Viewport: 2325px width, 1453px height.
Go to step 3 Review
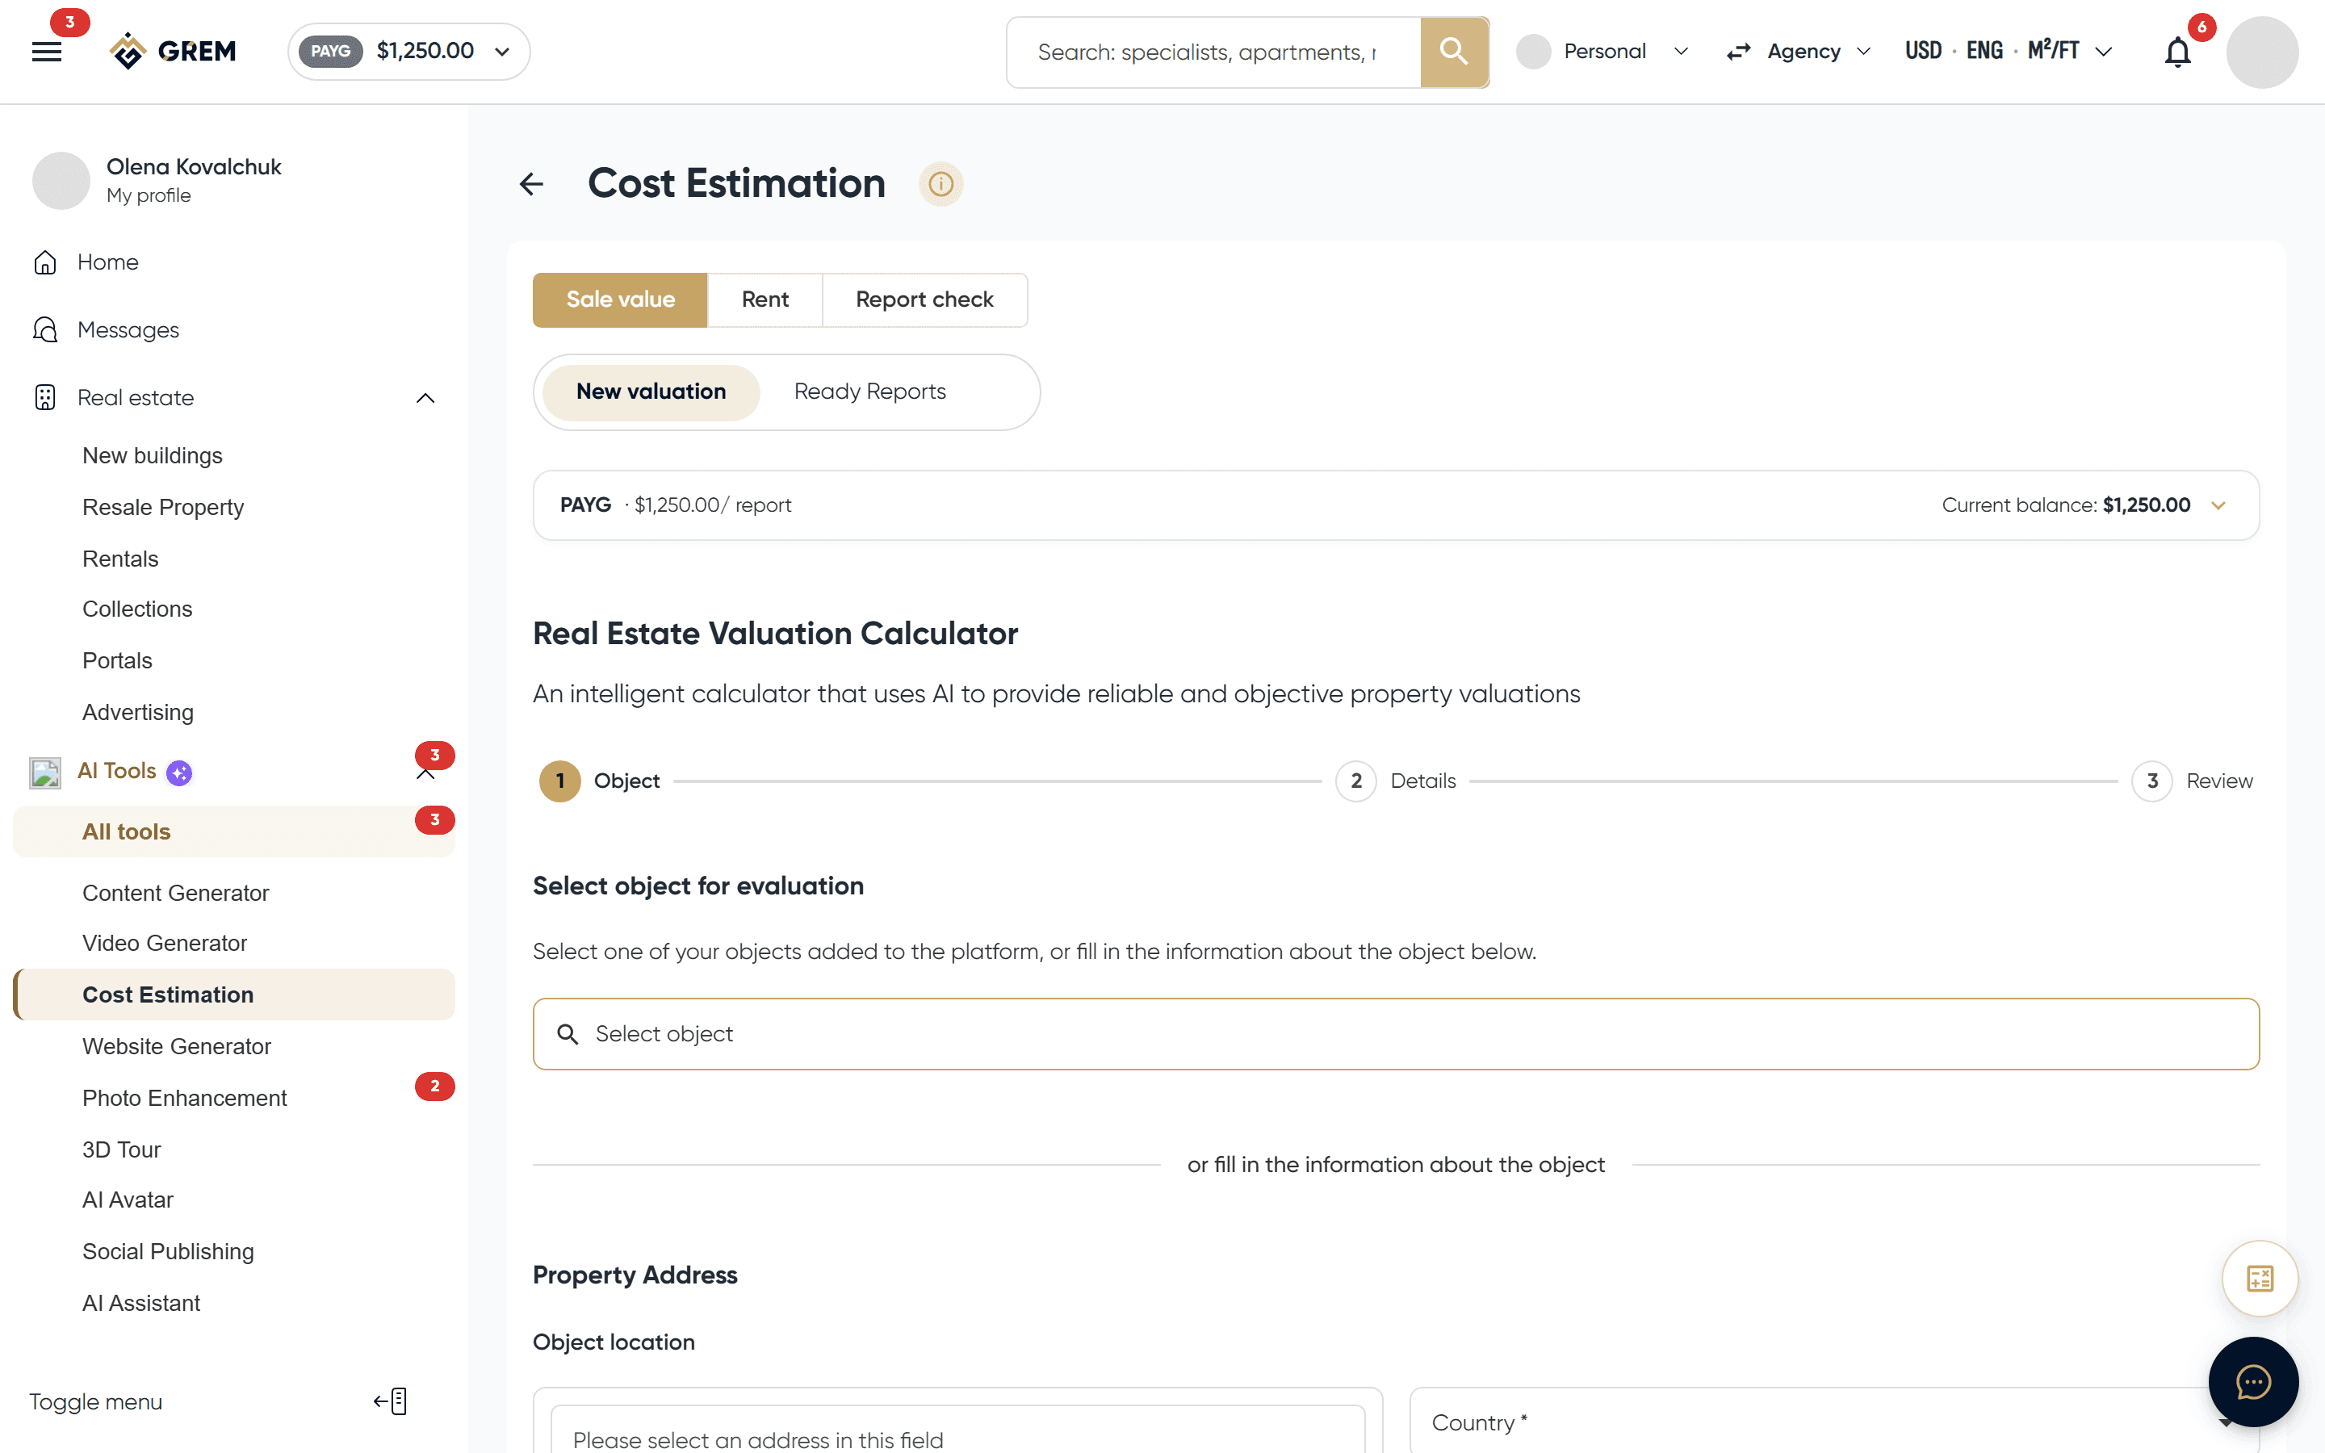coord(2192,781)
